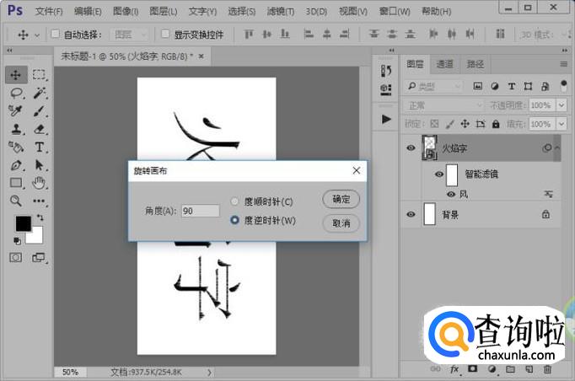
Task: Expand the 填充 fill percentage dropdown
Action: click(x=560, y=124)
